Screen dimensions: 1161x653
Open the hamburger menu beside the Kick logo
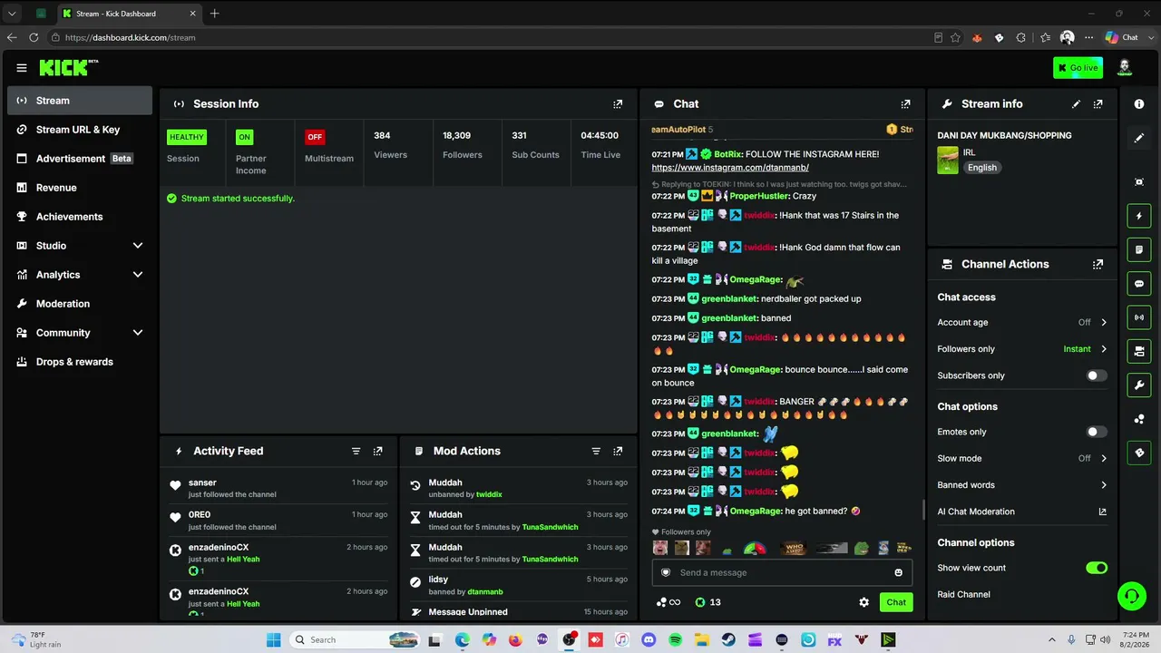[22, 68]
